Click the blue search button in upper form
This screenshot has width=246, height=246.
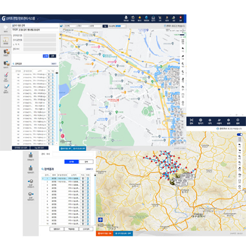[45, 56]
